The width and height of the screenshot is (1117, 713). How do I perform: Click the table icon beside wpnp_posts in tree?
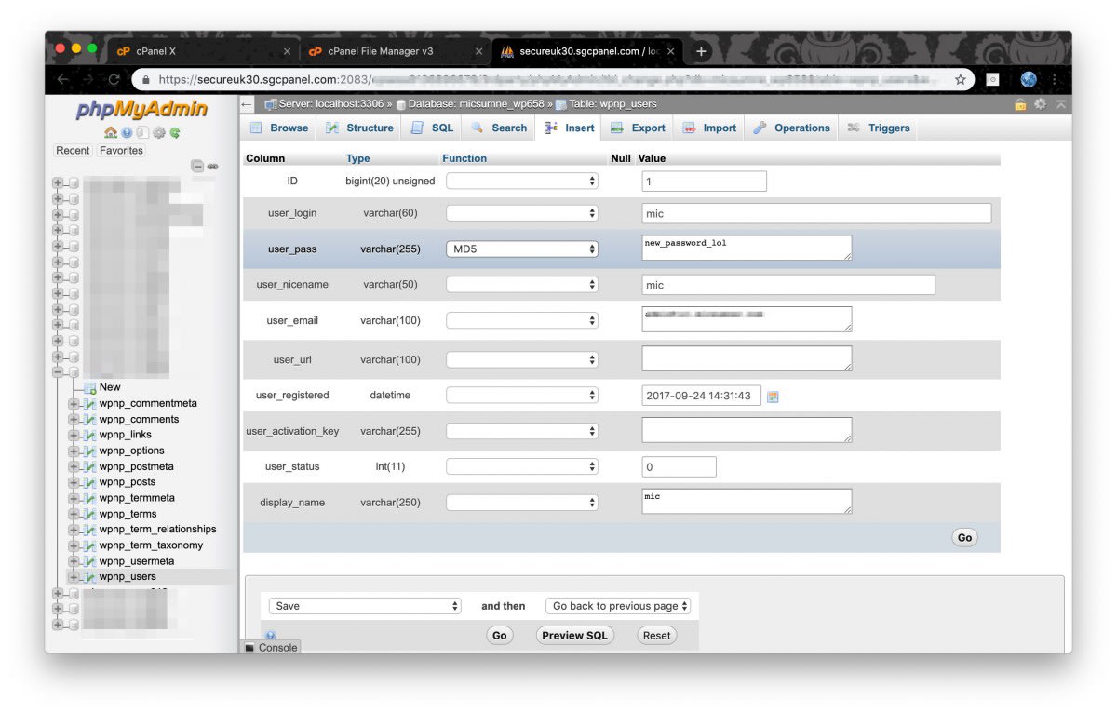[x=89, y=482]
